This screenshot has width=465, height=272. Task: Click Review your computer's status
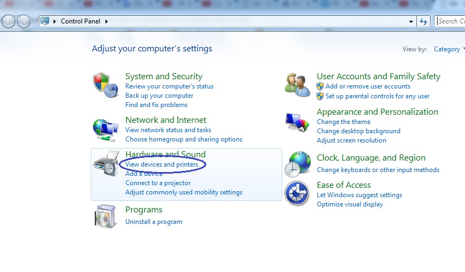170,86
